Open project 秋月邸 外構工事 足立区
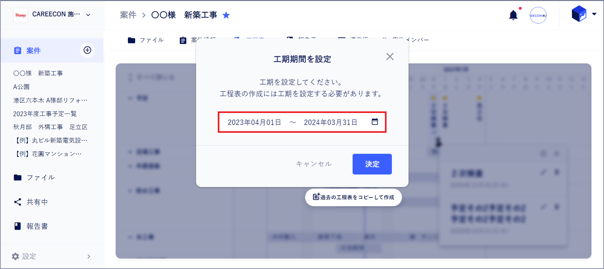This screenshot has width=604, height=269. pos(50,127)
